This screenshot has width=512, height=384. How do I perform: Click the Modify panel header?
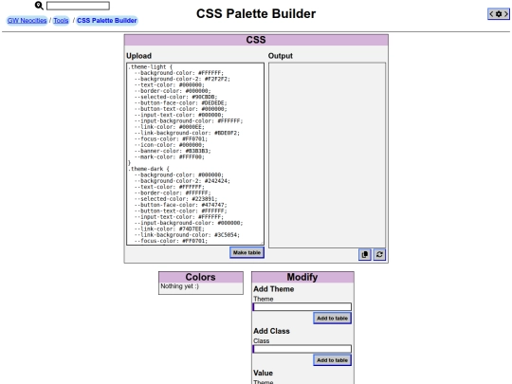[x=302, y=277]
